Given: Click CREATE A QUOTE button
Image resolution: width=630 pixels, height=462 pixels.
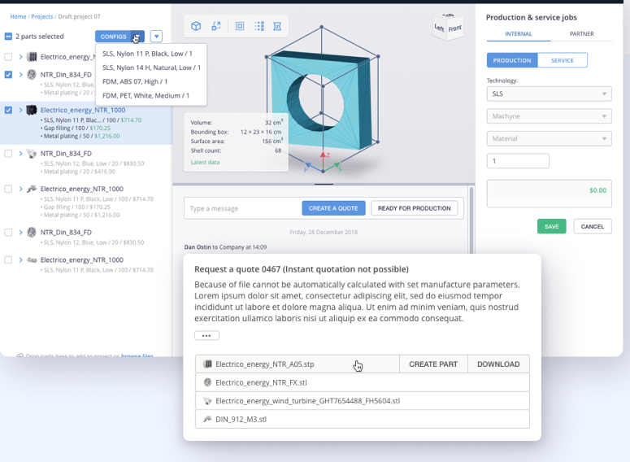Looking at the screenshot, I should point(333,208).
